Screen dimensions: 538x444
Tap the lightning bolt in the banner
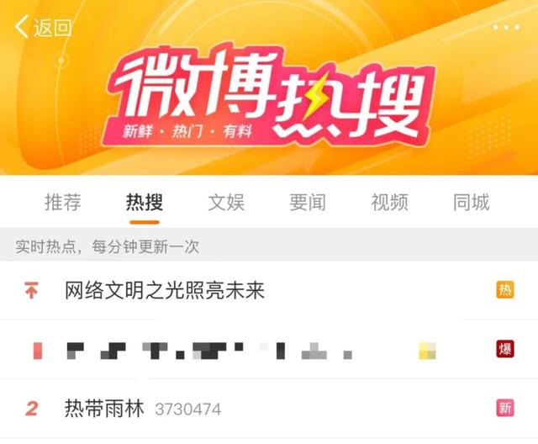pyautogui.click(x=317, y=97)
